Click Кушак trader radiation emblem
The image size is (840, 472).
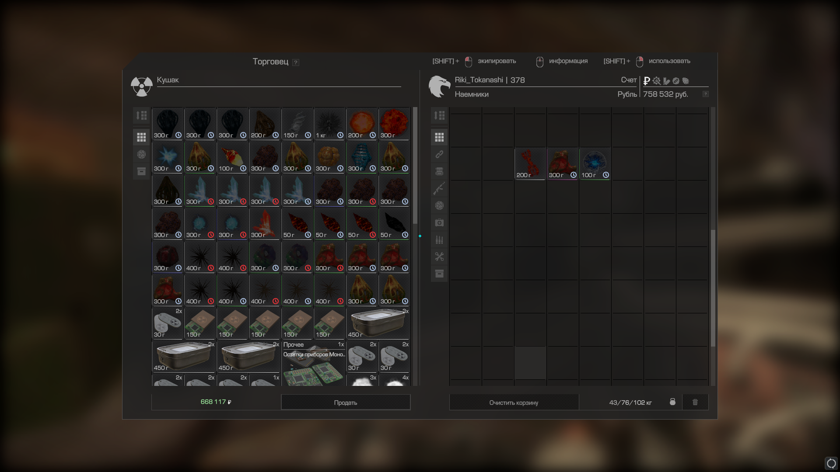[142, 87]
